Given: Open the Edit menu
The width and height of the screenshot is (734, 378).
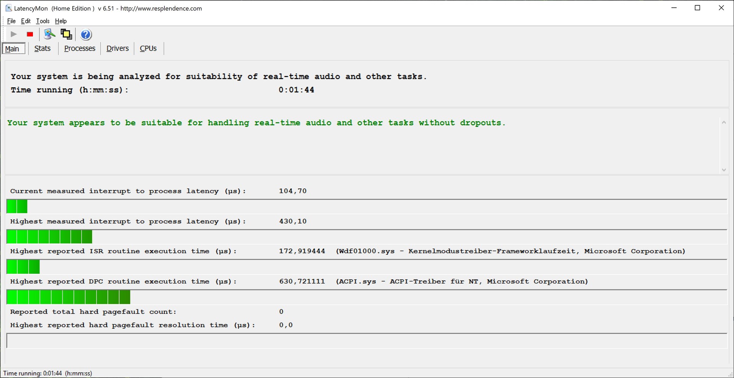Looking at the screenshot, I should 26,21.
